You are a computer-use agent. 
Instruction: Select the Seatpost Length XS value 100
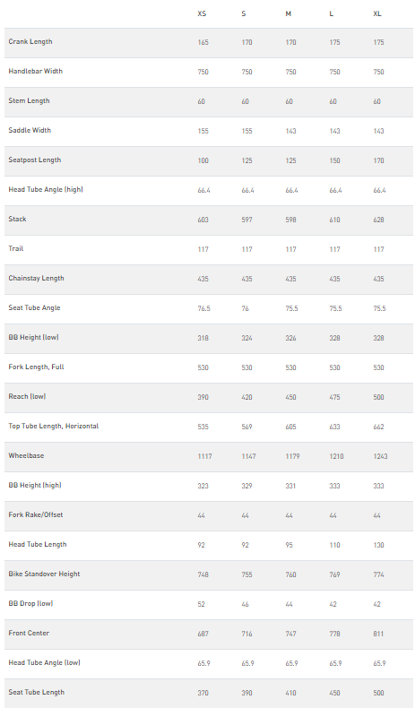pyautogui.click(x=203, y=160)
